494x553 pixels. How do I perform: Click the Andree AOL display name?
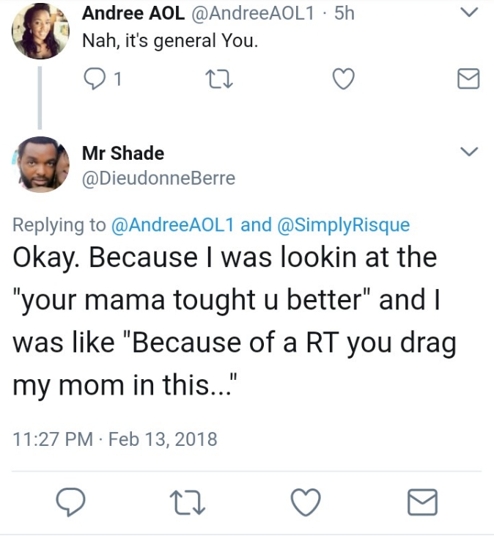(132, 13)
